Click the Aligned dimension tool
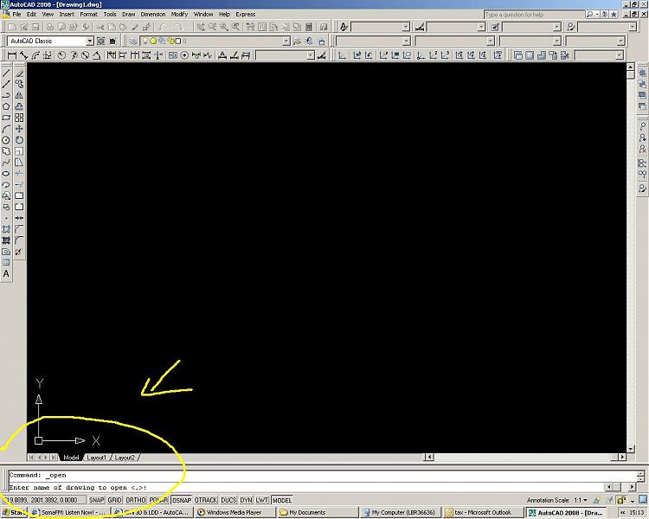 (x=23, y=55)
